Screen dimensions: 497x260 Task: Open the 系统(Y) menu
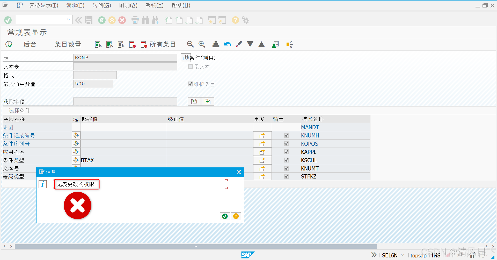(x=155, y=5)
